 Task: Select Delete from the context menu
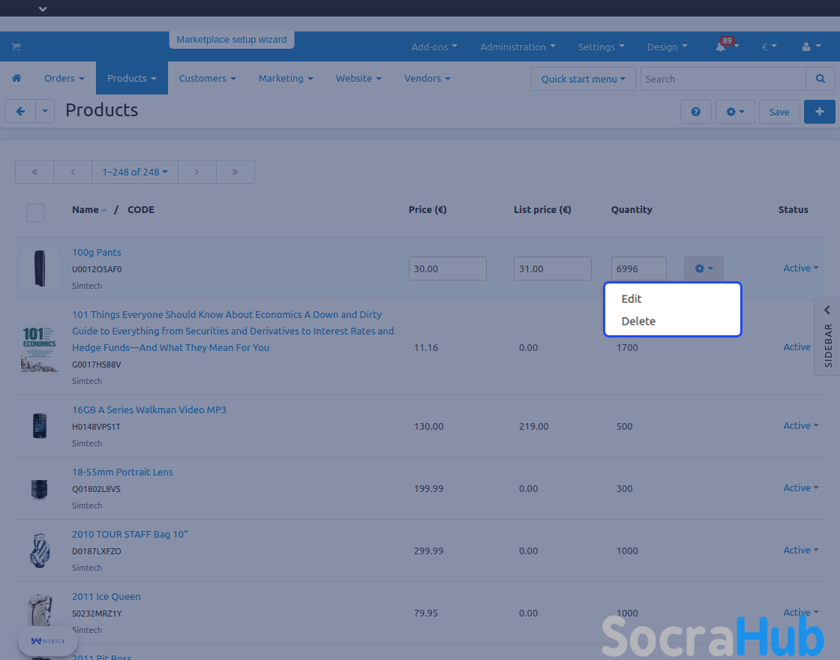[638, 321]
